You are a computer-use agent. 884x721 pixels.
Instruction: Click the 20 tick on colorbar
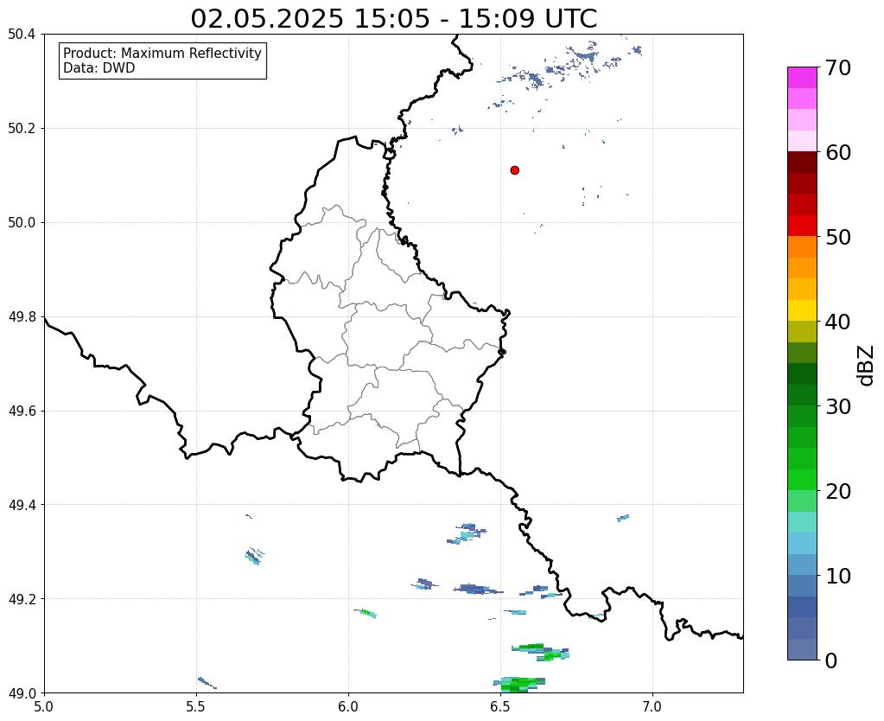(838, 491)
